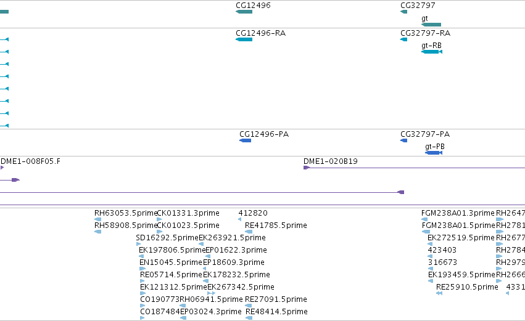Click the CG12496-RA transcript glyph
The image size is (525, 321).
coord(244,39)
